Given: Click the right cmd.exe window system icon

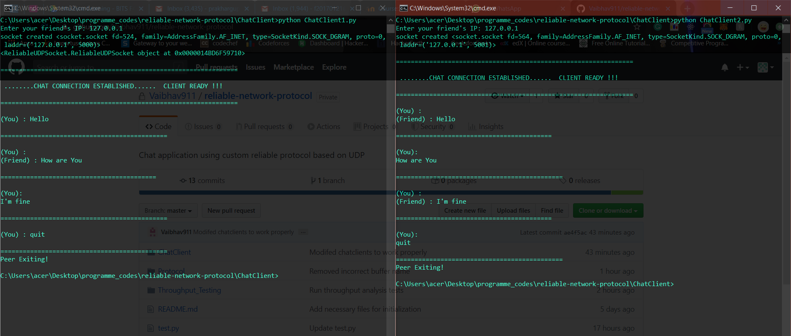Looking at the screenshot, I should 403,8.
